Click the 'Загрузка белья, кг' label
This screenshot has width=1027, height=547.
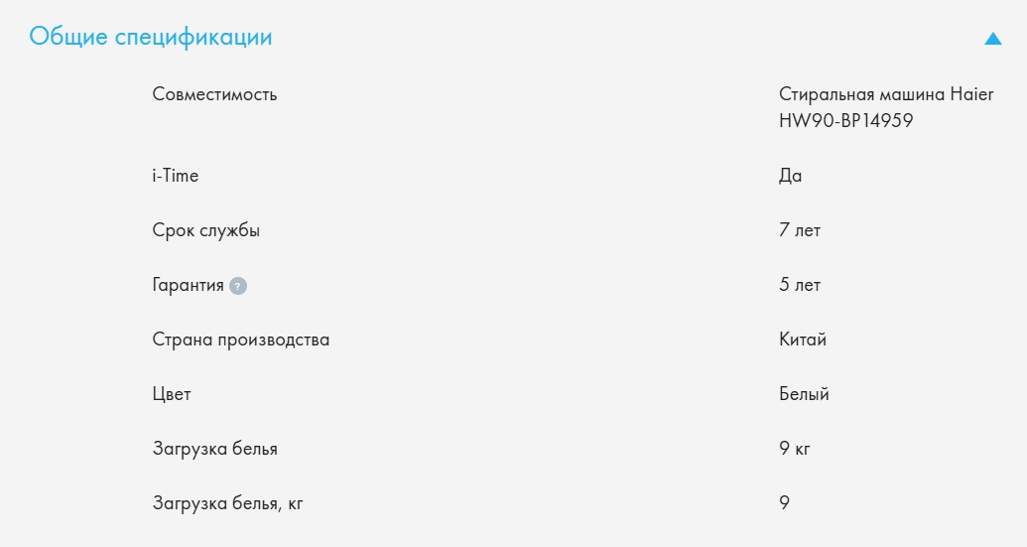[227, 504]
